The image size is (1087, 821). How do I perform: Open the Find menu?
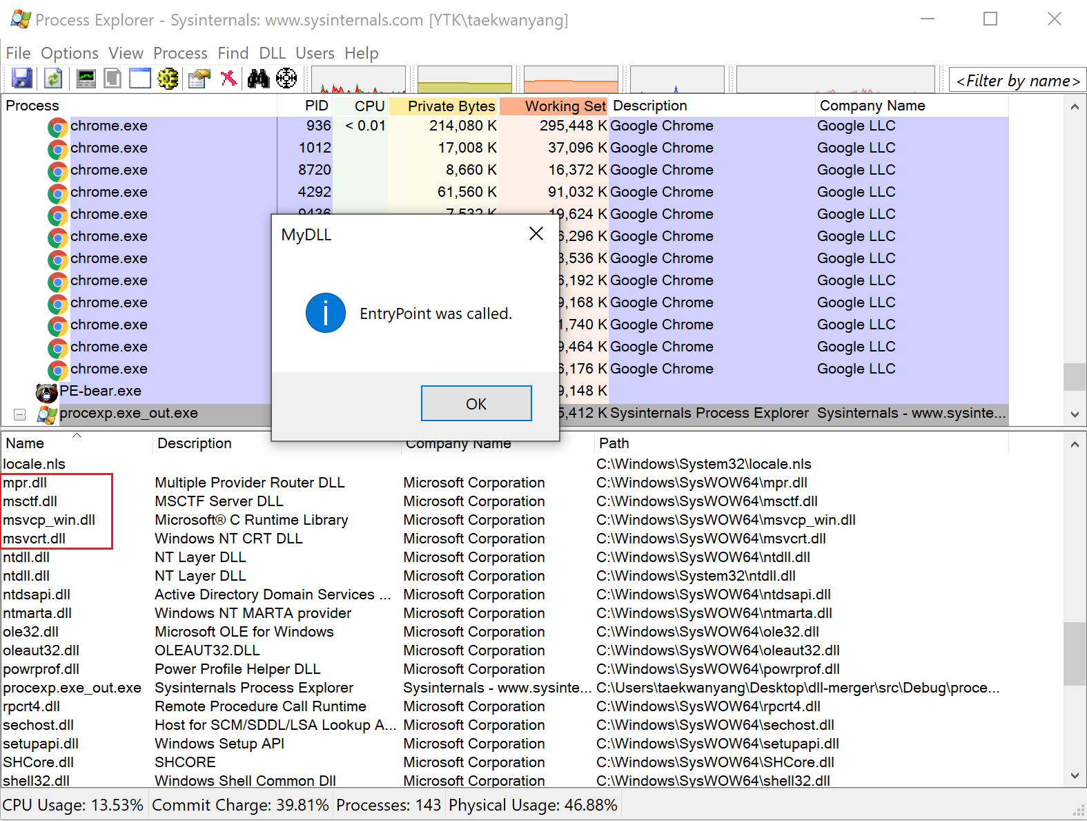(x=233, y=53)
